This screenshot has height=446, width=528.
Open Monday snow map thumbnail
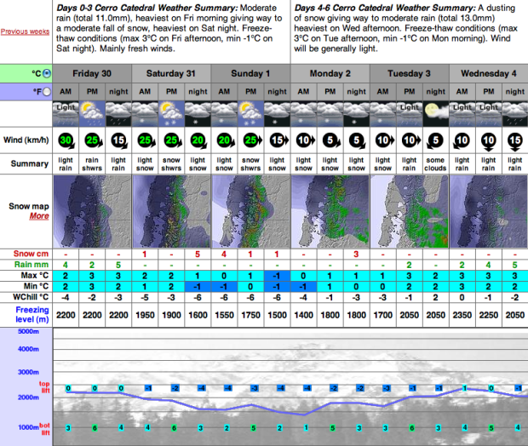[330, 211]
